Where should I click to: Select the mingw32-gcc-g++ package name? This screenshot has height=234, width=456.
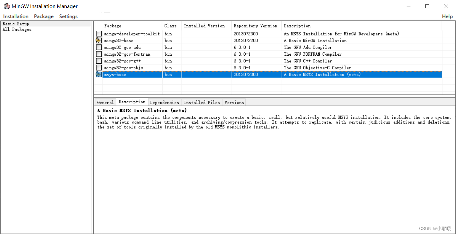point(122,61)
